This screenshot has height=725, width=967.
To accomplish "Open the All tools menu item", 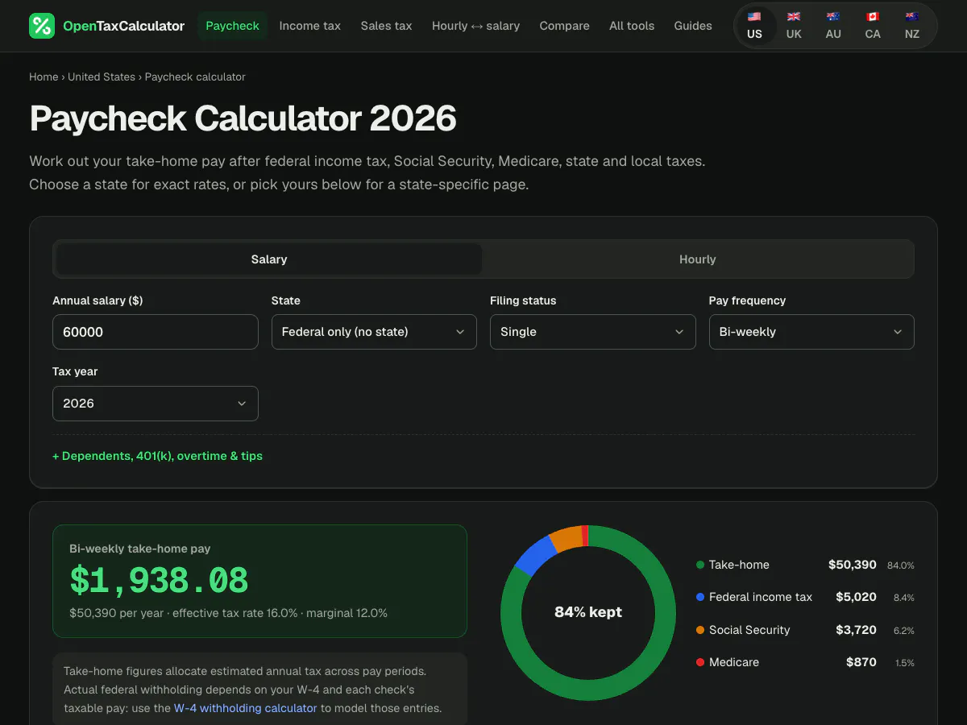I will pyautogui.click(x=632, y=26).
